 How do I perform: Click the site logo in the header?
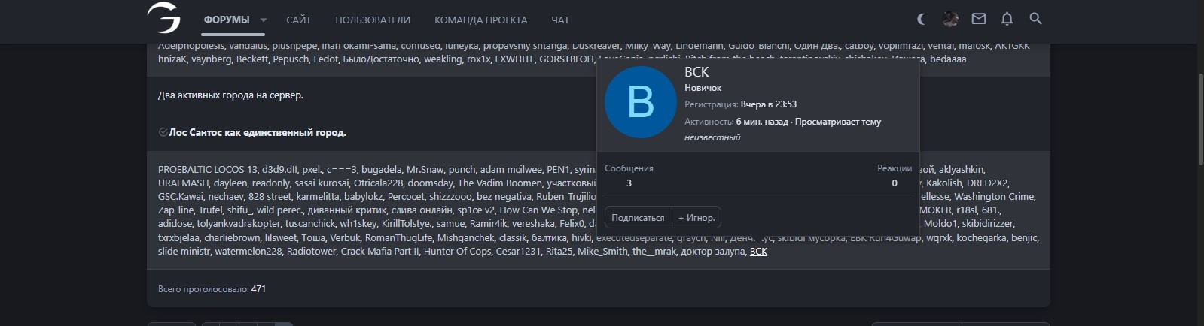click(x=163, y=18)
